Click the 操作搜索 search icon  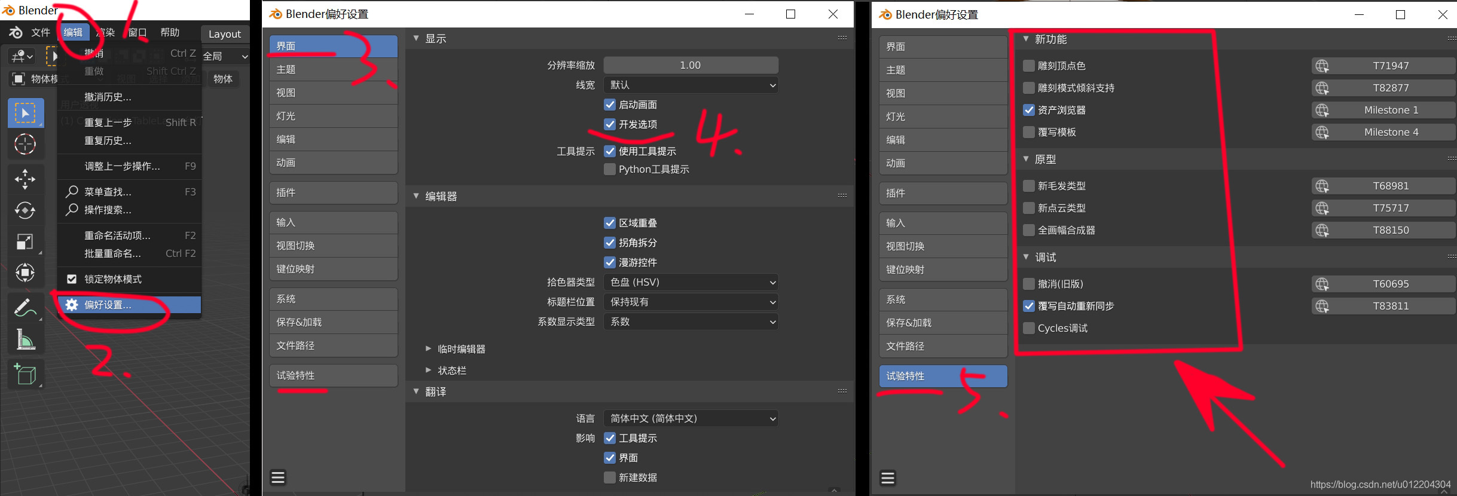pos(72,209)
